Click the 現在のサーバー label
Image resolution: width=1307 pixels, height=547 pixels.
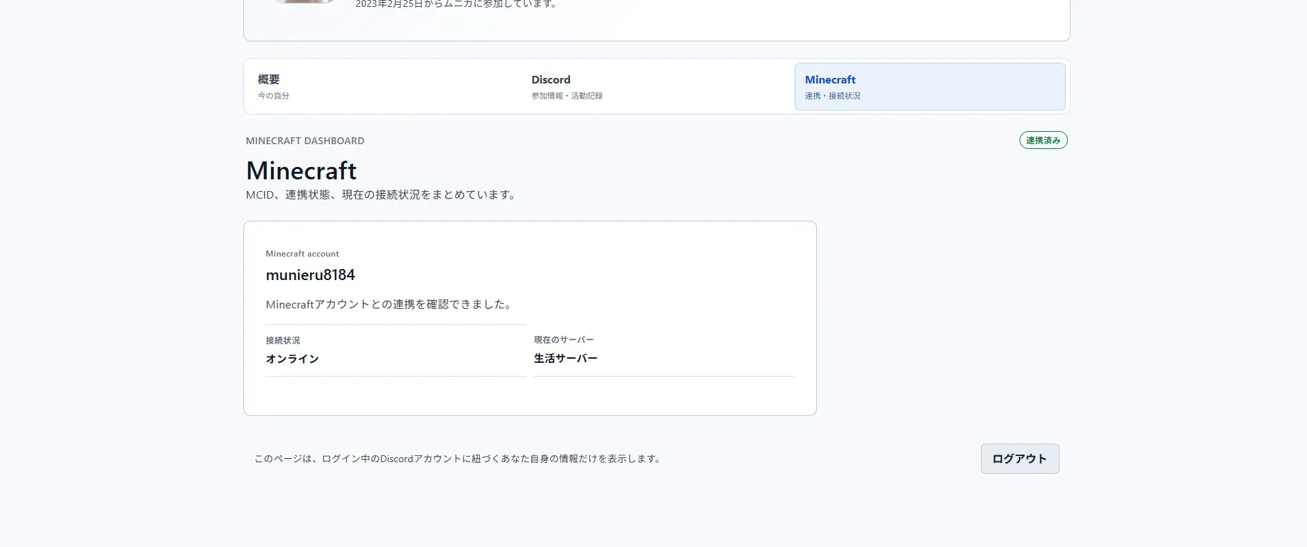pos(563,340)
